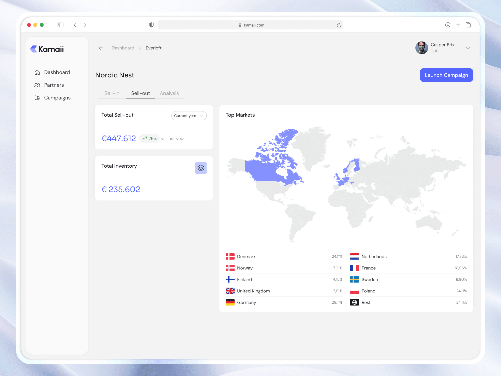This screenshot has width=501, height=376.
Task: Switch to the Sell-in tab
Action: [x=112, y=93]
